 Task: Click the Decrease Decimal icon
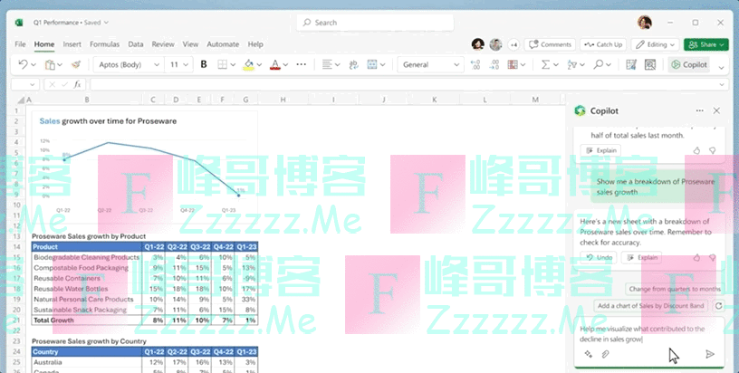(x=494, y=64)
